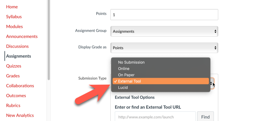Go to Outcomes page

16,96
